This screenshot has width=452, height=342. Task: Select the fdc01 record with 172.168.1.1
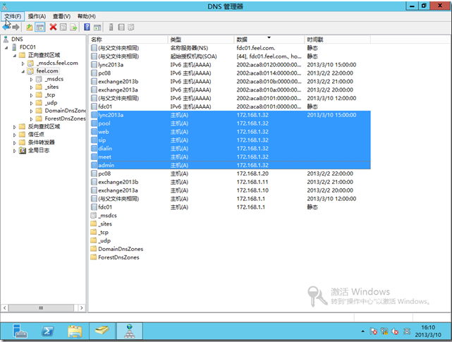click(x=231, y=207)
